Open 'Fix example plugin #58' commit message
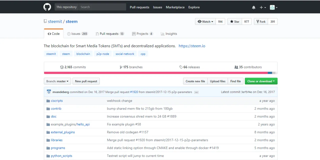Screen dimensions: 320x160 point(124,124)
